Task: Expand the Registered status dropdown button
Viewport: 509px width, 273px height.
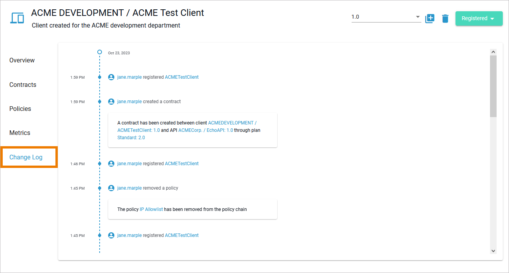Action: click(479, 18)
